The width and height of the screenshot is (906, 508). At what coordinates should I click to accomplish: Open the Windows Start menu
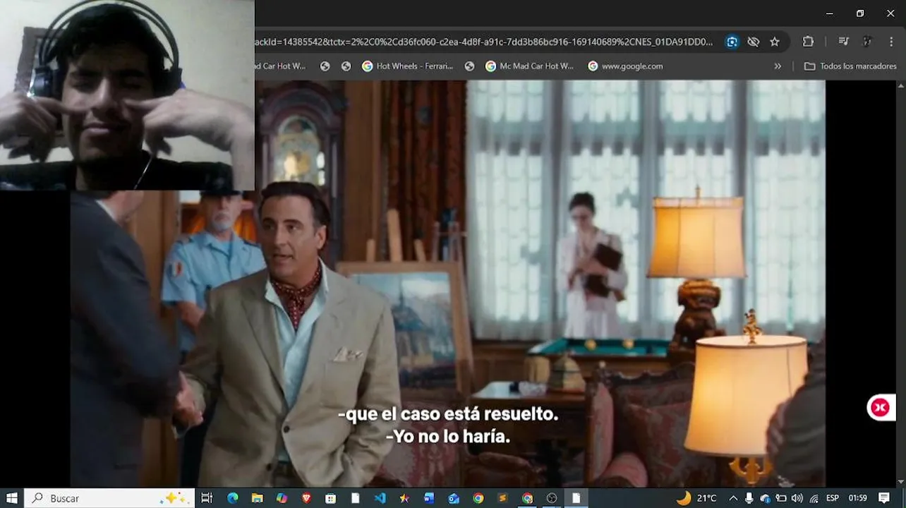pos(11,498)
